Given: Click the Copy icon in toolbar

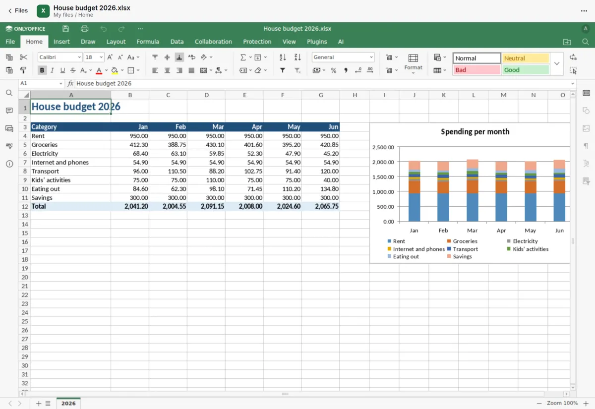Looking at the screenshot, I should point(9,58).
